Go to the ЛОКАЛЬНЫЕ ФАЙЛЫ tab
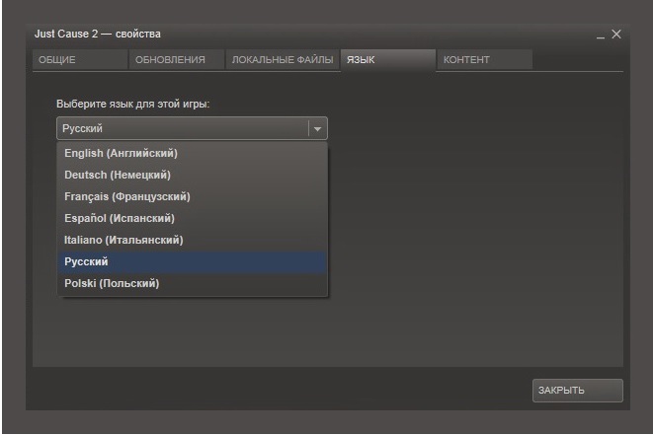Image resolution: width=653 pixels, height=435 pixels. pyautogui.click(x=283, y=60)
